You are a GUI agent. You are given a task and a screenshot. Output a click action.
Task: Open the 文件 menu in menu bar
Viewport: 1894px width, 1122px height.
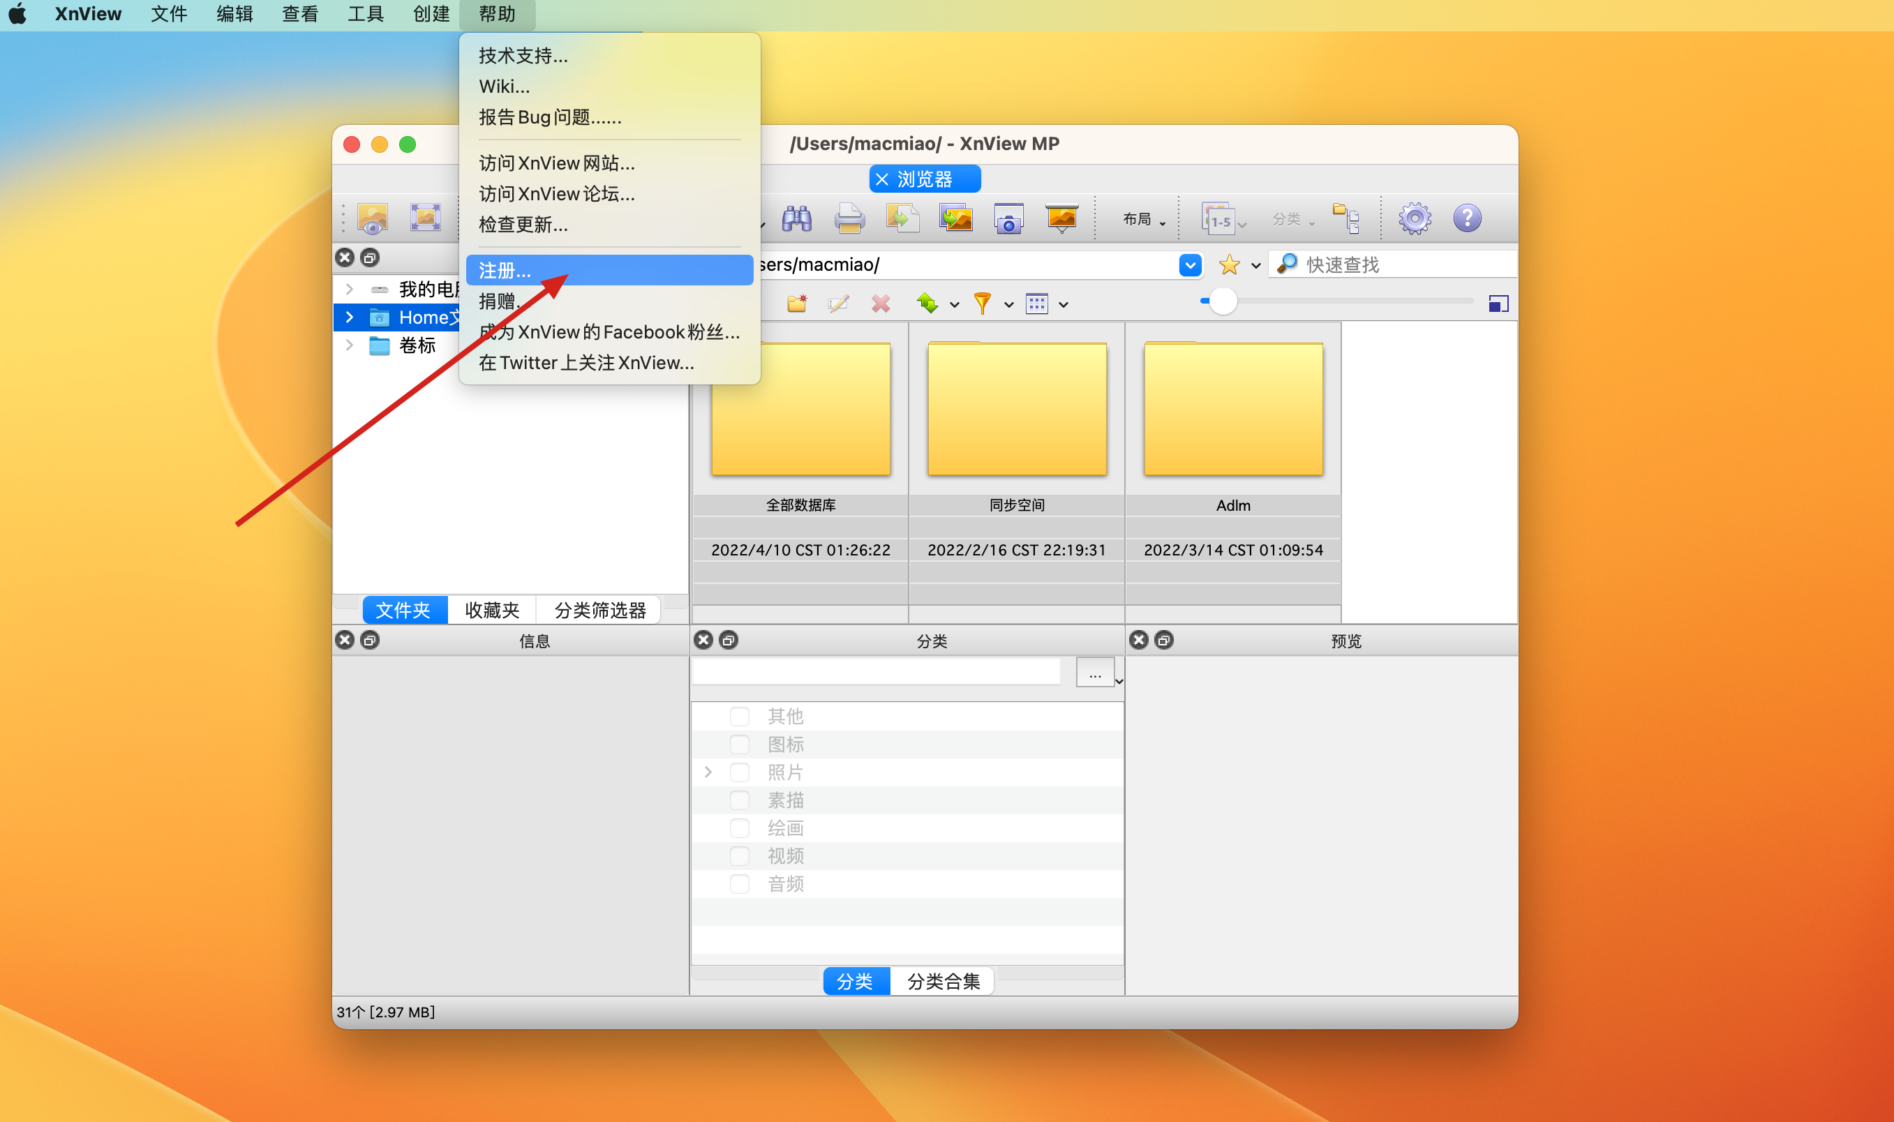(169, 15)
